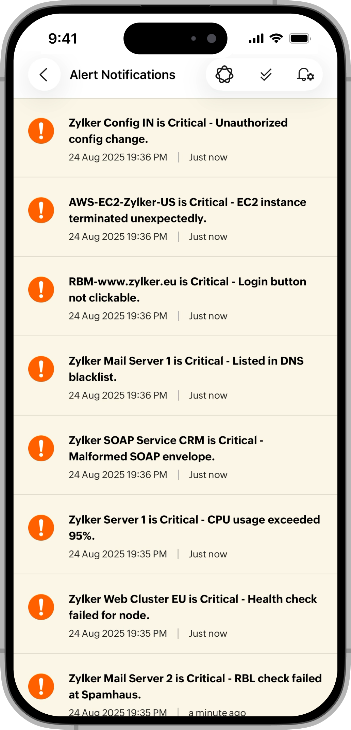The image size is (351, 730).
Task: Tap the warning icon for Zylker Web Cluster EU
Action: (x=41, y=607)
